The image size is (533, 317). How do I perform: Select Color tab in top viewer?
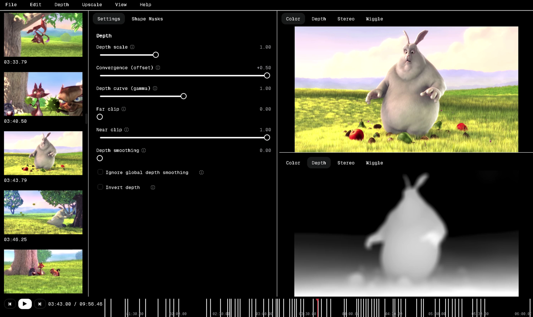[293, 19]
